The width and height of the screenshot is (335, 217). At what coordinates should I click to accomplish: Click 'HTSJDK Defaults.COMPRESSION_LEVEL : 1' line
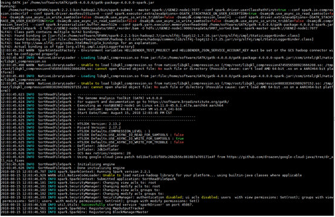pos(114,131)
